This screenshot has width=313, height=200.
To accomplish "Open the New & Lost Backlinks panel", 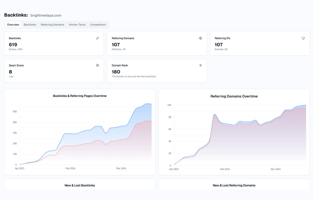I will [x=79, y=185].
